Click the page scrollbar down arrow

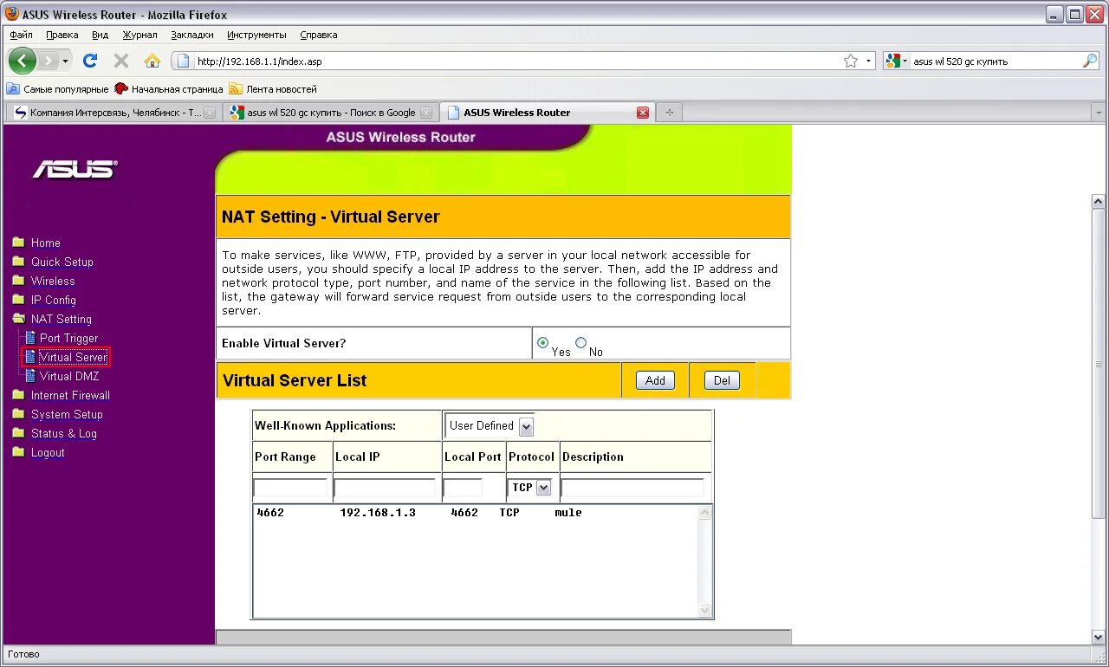[x=1099, y=638]
